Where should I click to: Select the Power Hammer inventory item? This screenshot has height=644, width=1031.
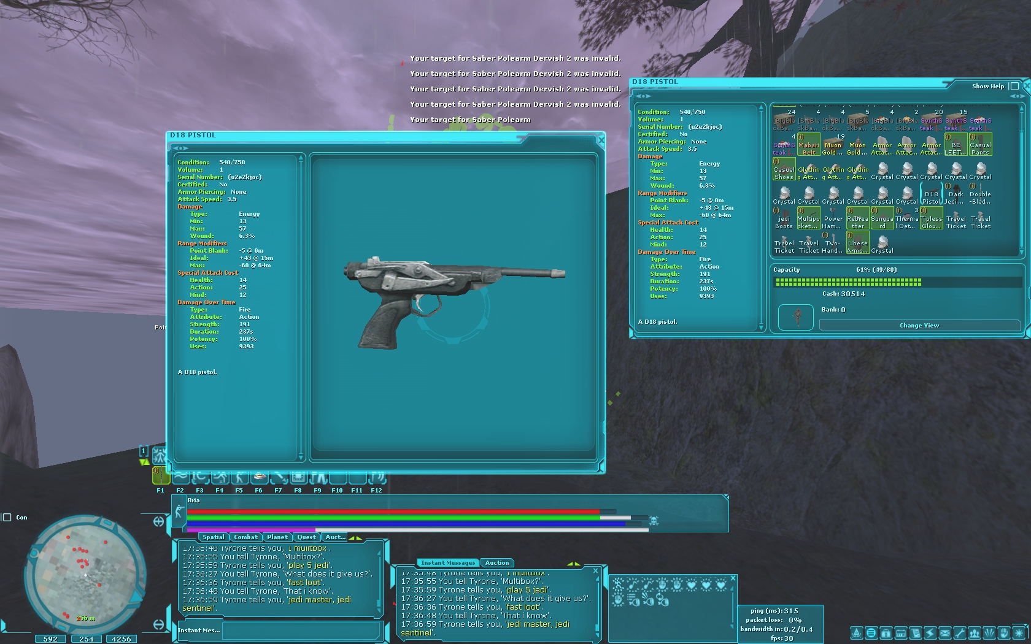(833, 218)
